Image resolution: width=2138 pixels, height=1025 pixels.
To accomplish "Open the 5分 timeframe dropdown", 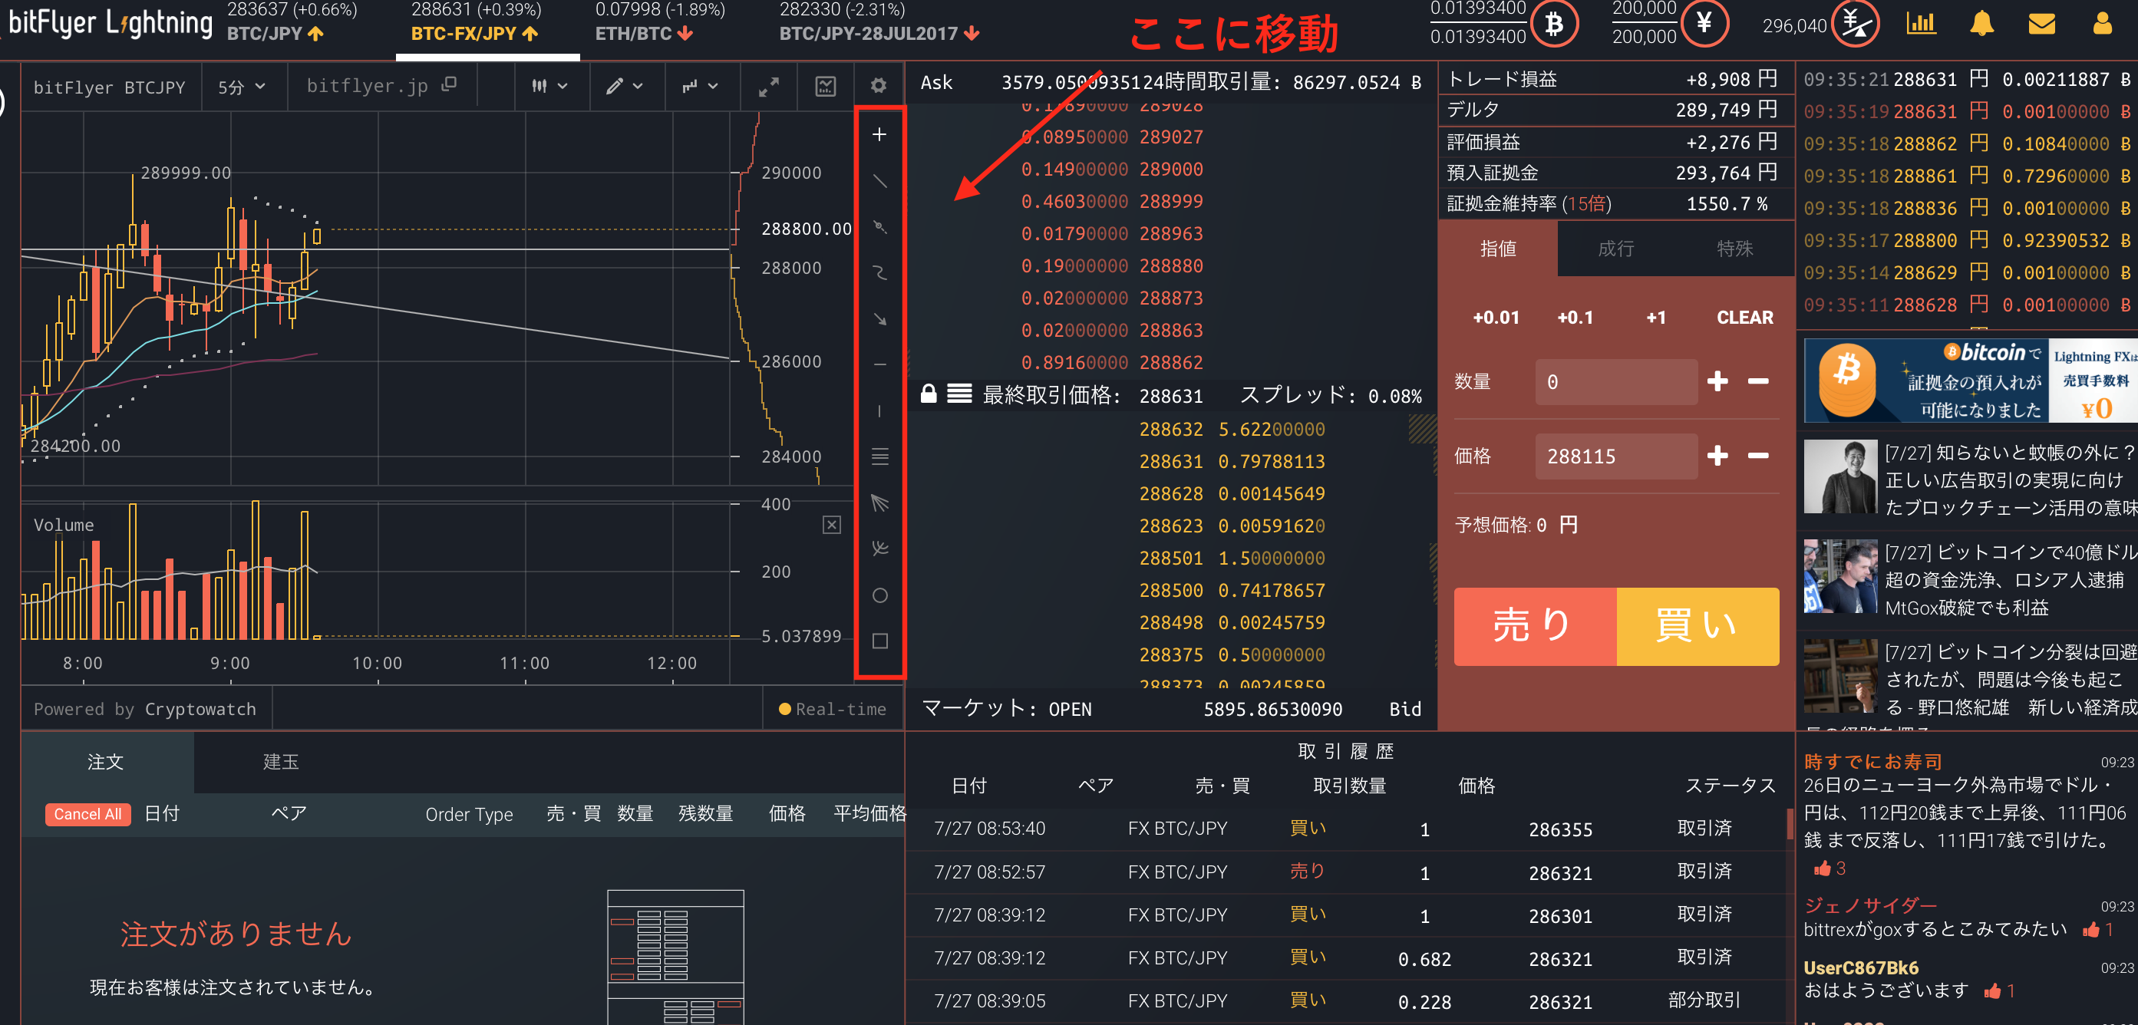I will [x=242, y=85].
